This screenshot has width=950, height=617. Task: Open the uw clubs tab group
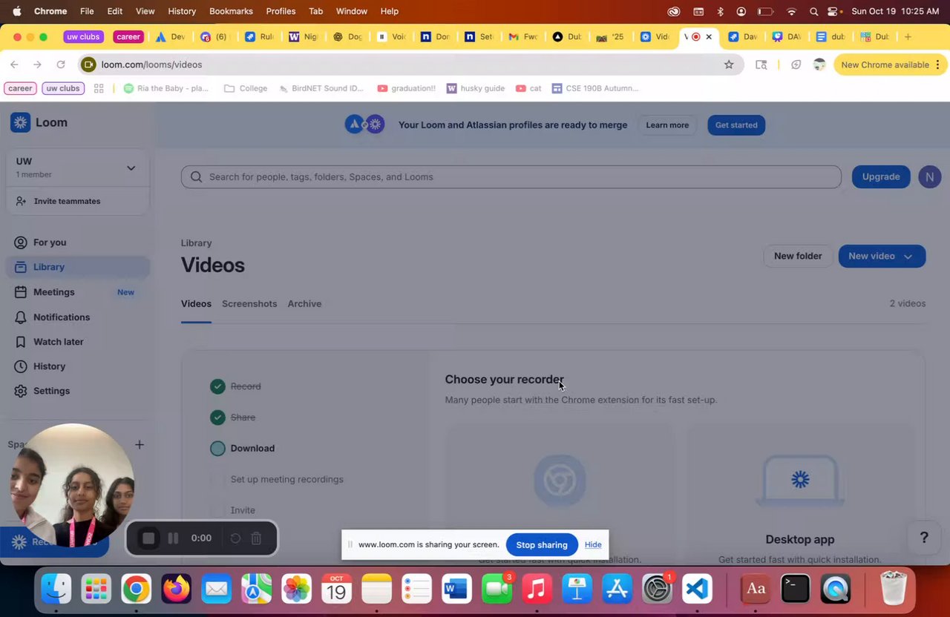point(83,36)
